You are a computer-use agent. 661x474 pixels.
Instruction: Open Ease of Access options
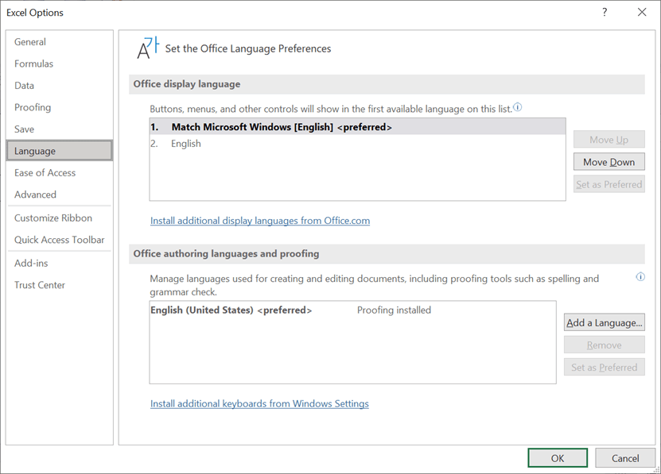pos(45,172)
